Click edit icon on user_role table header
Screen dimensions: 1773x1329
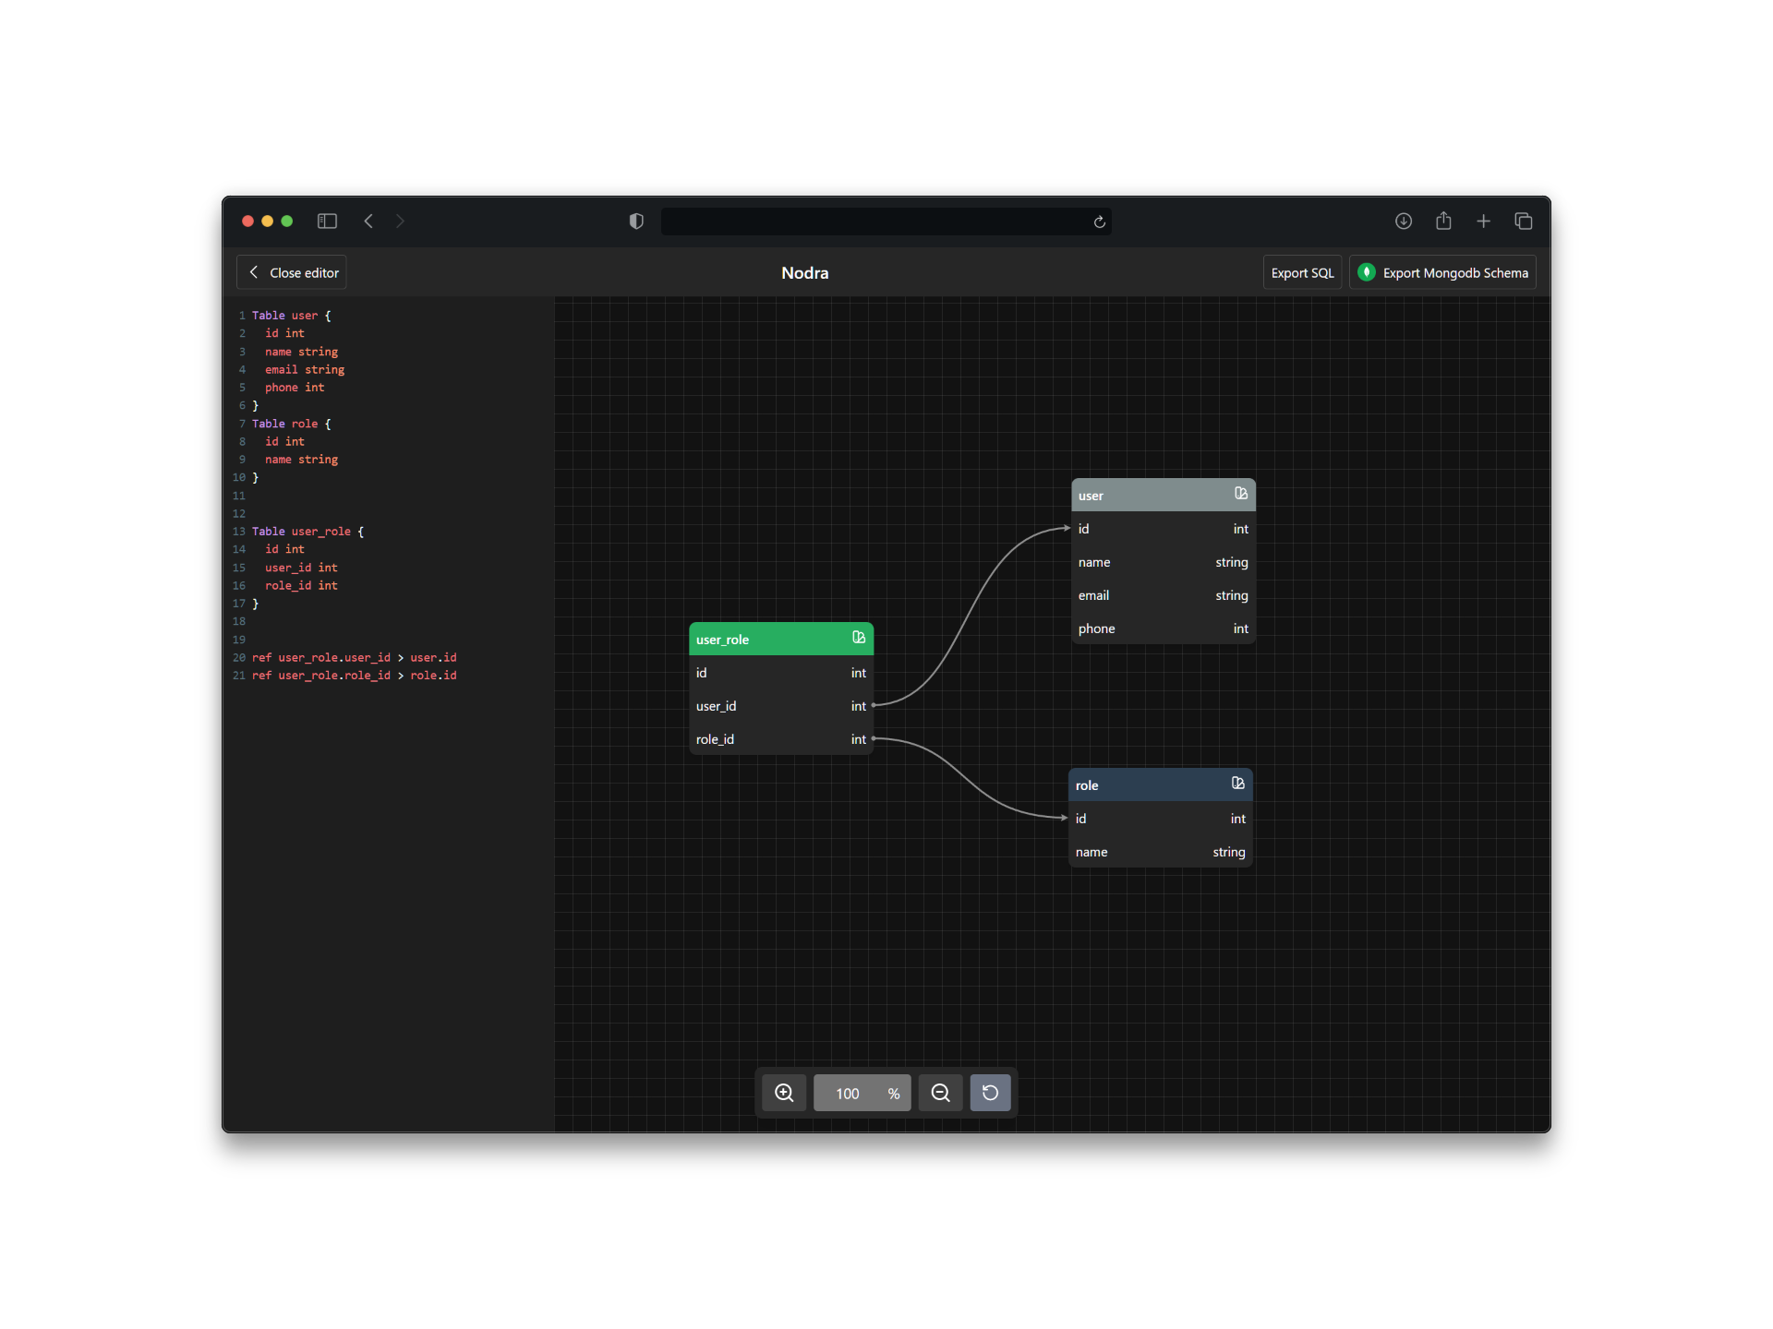point(859,638)
